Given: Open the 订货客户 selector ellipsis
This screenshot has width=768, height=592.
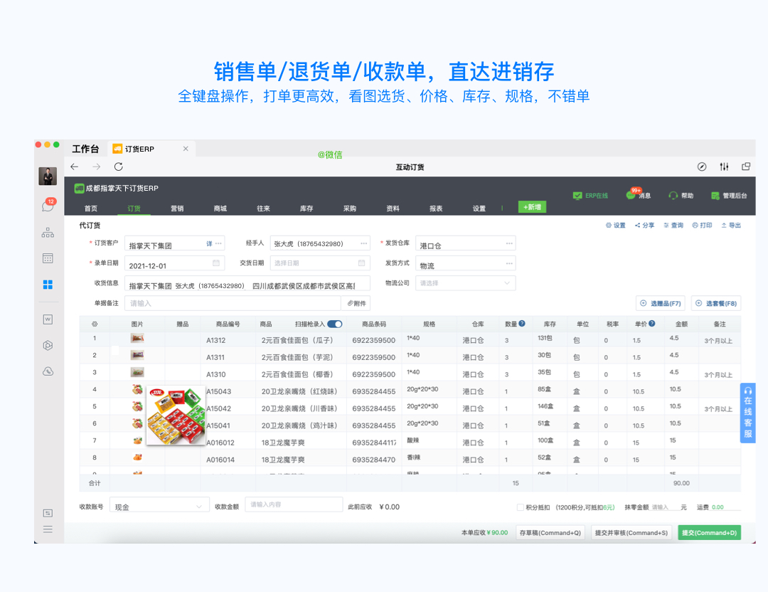Looking at the screenshot, I should click(x=218, y=243).
